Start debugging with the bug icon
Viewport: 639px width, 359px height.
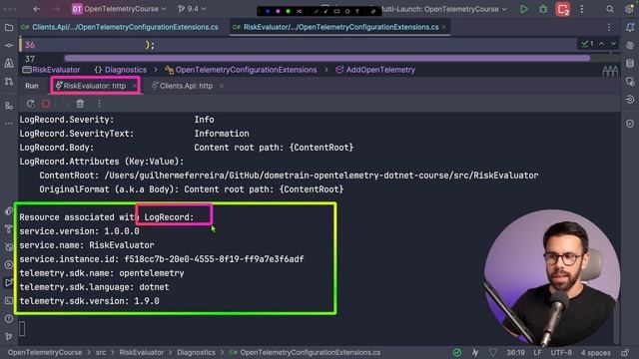click(543, 9)
